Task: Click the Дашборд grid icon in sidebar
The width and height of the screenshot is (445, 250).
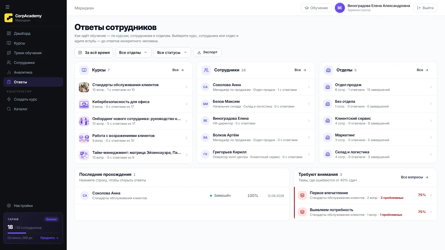Action: click(x=9, y=33)
